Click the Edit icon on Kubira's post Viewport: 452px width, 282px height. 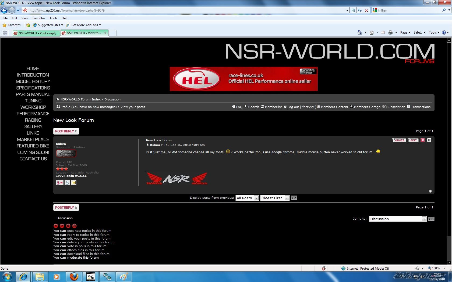pyautogui.click(x=413, y=140)
